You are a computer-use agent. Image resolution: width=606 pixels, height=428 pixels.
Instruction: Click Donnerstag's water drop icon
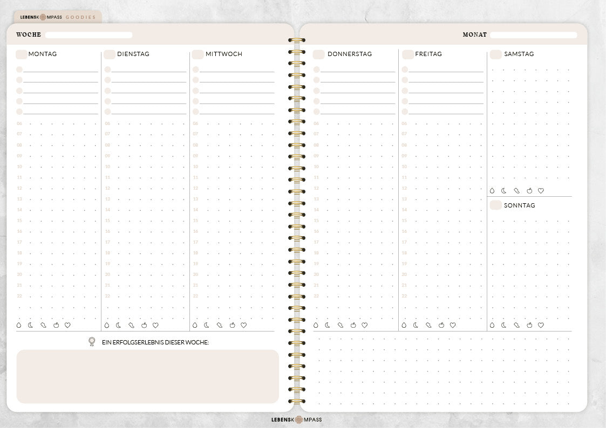[316, 326]
